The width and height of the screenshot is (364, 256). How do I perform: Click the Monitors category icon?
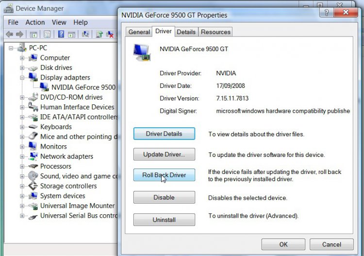33,146
